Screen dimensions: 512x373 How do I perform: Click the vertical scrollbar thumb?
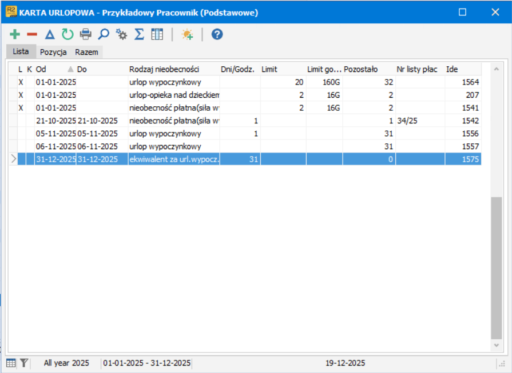[497, 268]
